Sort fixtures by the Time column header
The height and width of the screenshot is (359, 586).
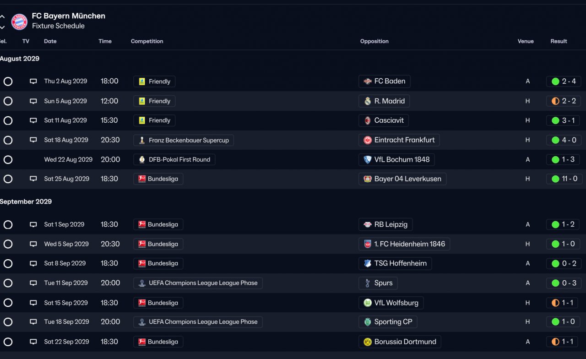click(x=105, y=41)
